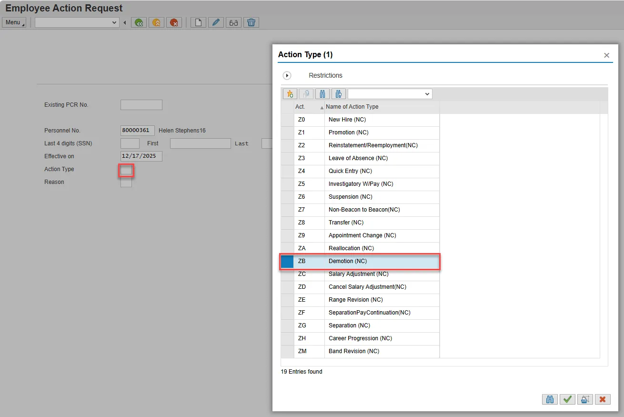Click the green Back arrow icon
Image resolution: width=624 pixels, height=417 pixels.
139,22
